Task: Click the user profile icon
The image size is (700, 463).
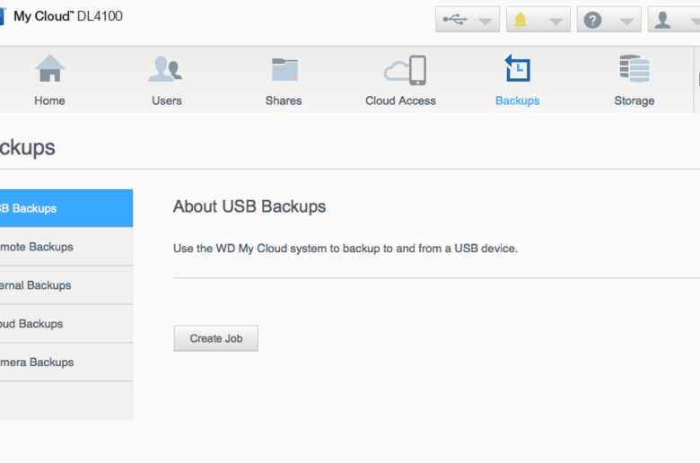Action: (x=662, y=20)
